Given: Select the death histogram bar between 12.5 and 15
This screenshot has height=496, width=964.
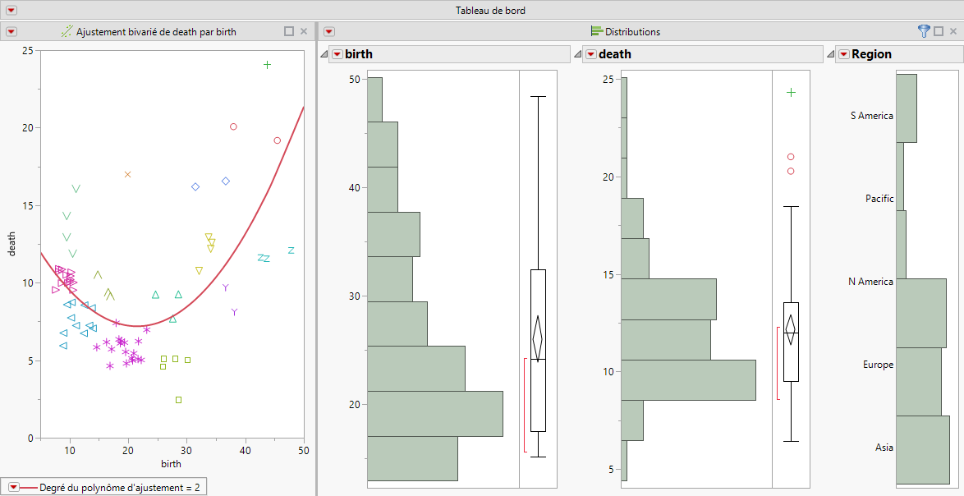Looking at the screenshot, I should pos(669,299).
